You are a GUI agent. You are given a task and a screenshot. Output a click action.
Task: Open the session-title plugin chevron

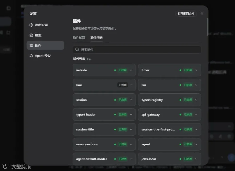coord(131,129)
